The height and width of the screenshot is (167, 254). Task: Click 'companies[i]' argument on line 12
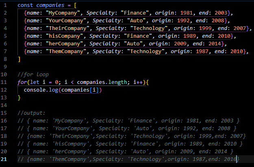coord(80,90)
